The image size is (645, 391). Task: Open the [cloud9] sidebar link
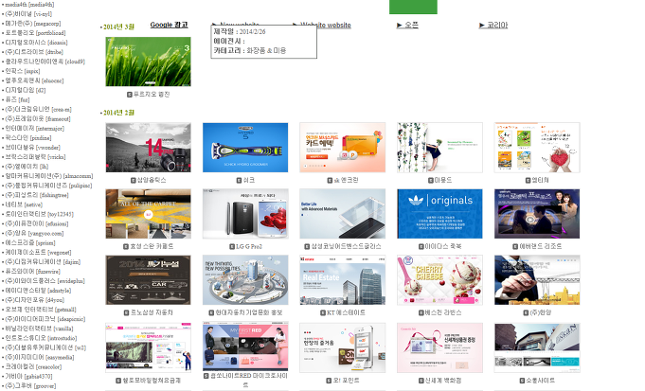pos(45,62)
